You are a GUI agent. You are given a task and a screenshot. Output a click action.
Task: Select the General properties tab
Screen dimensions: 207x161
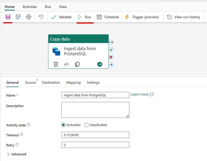[12, 82]
